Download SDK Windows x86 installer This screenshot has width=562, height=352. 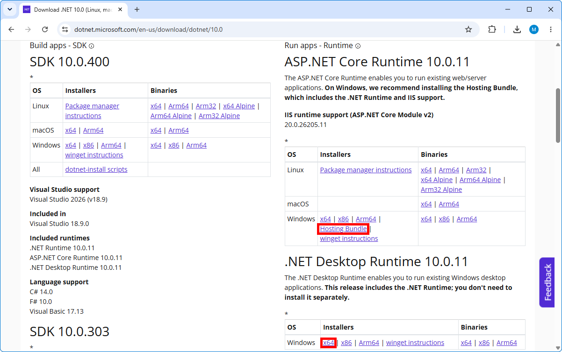click(88, 145)
